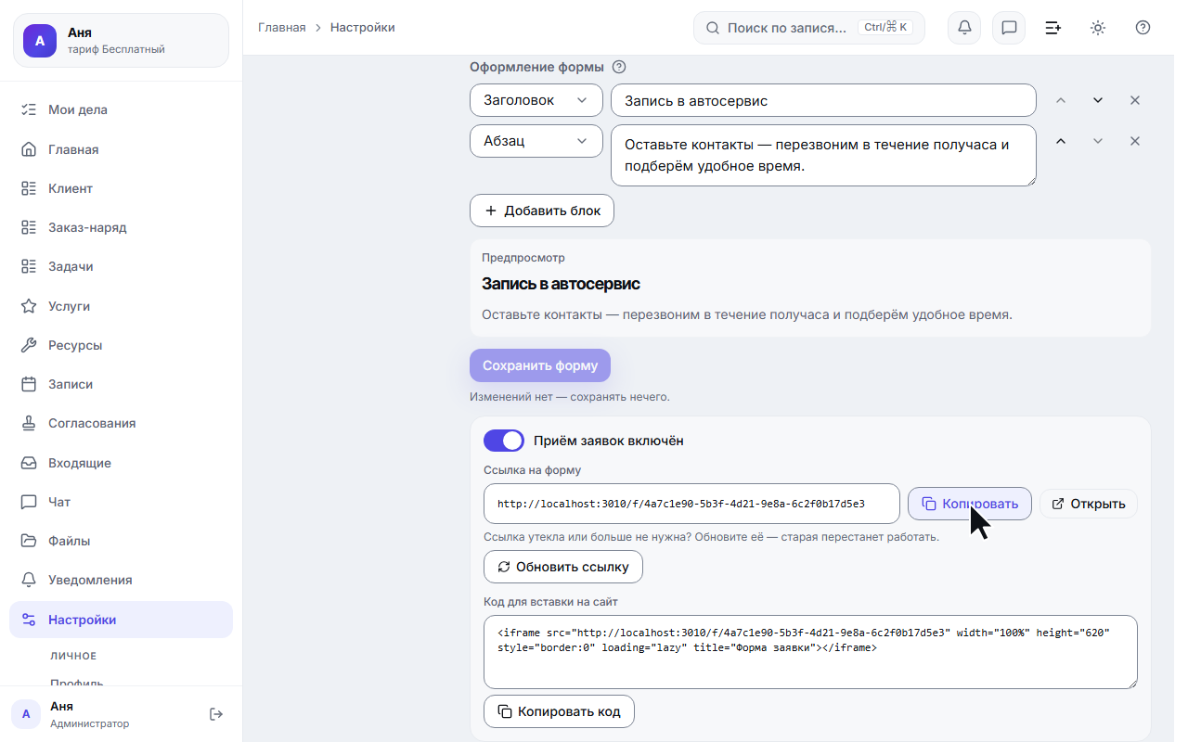This screenshot has height=742, width=1188.
Task: Click the iframe embed code text area
Action: pyautogui.click(x=810, y=652)
